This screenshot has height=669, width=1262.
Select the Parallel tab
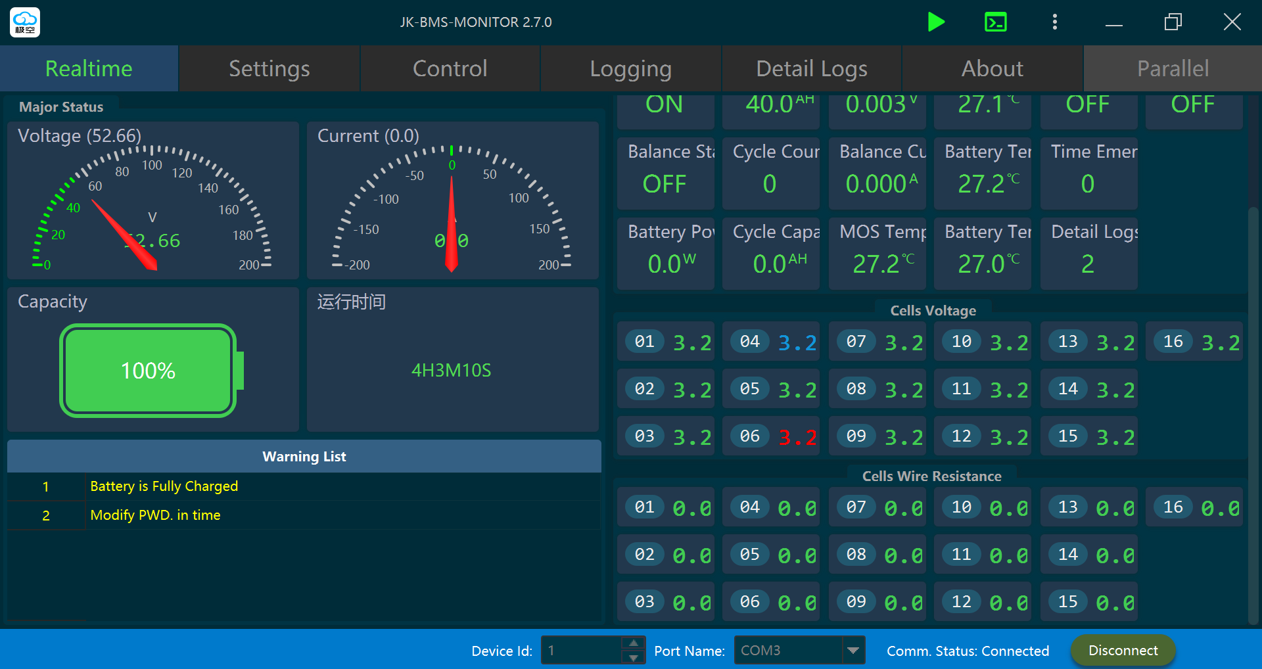pos(1173,68)
